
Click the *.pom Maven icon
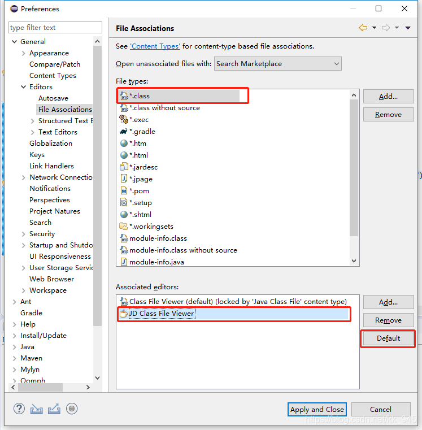(124, 190)
